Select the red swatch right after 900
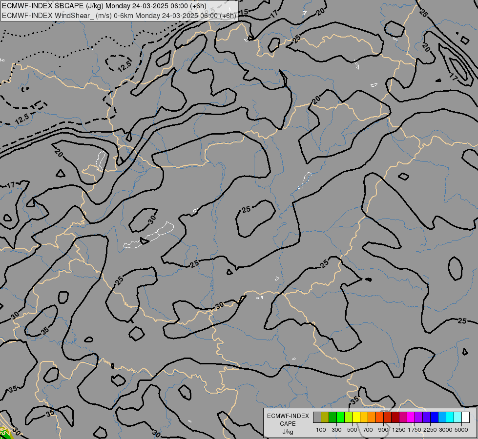 tap(388, 418)
